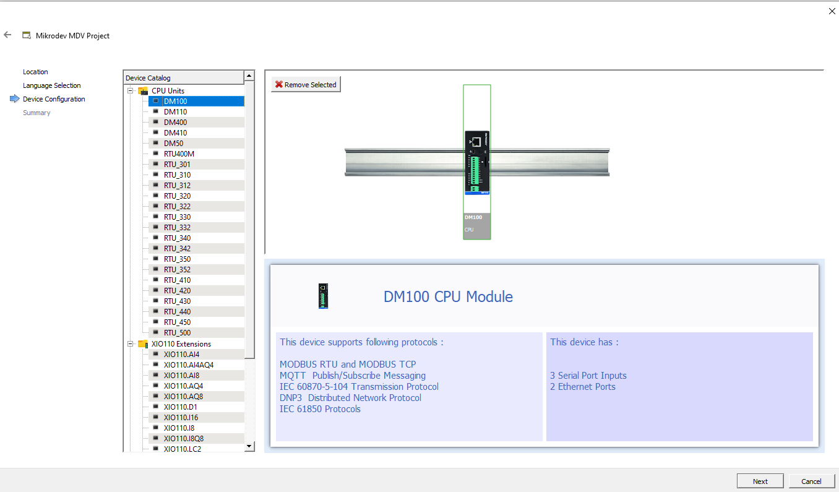Select XIO110.LC2 in the catalog
This screenshot has width=839, height=492.
(x=196, y=449)
